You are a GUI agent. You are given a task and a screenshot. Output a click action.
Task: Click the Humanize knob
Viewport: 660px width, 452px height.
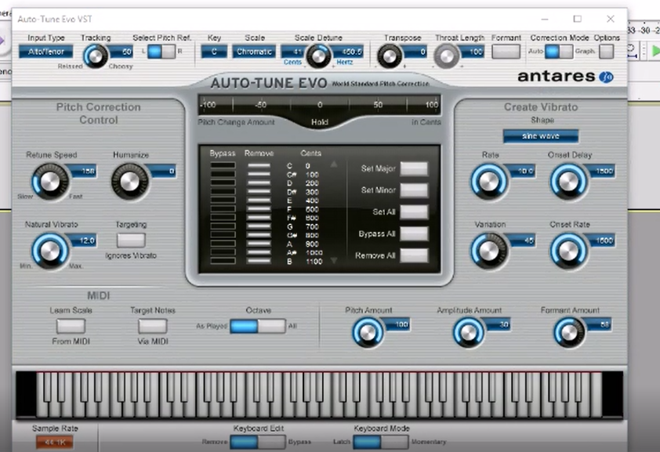tap(129, 181)
